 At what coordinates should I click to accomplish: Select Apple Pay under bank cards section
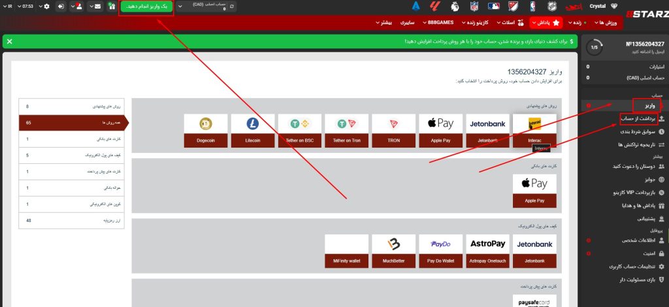(x=534, y=191)
